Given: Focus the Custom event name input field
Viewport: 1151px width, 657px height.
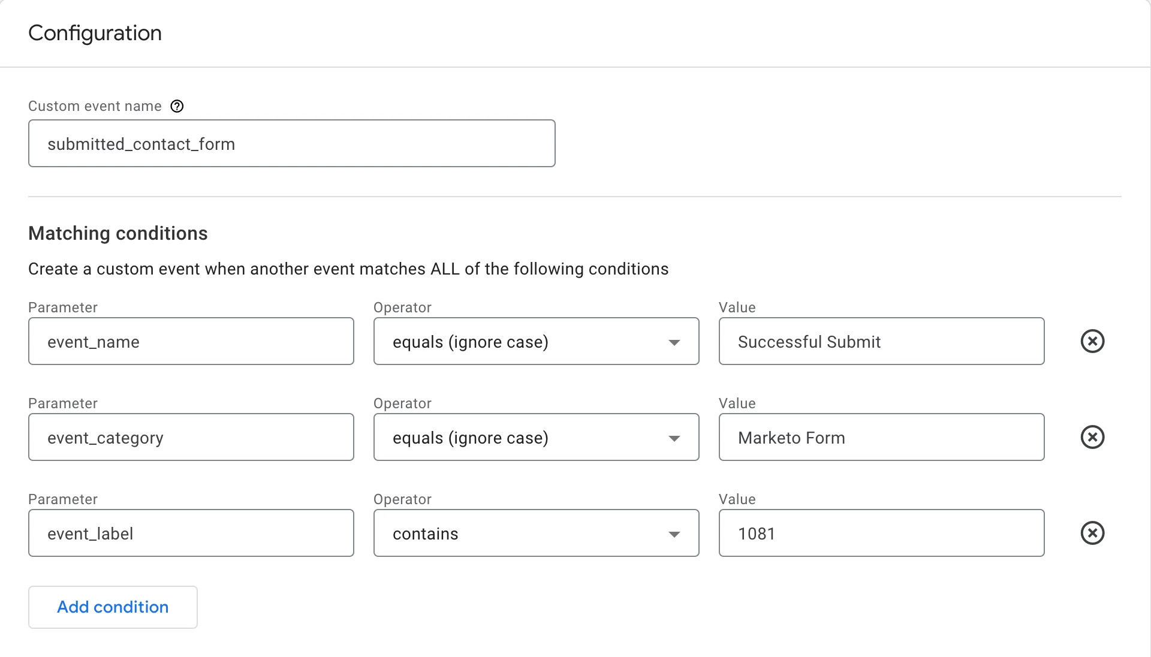Looking at the screenshot, I should point(291,143).
